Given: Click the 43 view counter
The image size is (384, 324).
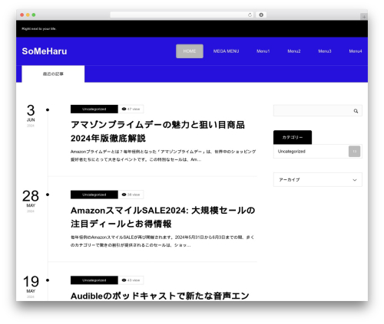Looking at the screenshot, I should point(131,280).
